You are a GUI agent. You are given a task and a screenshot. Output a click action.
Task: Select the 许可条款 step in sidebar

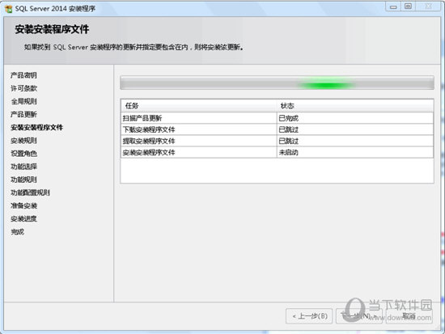tap(23, 88)
